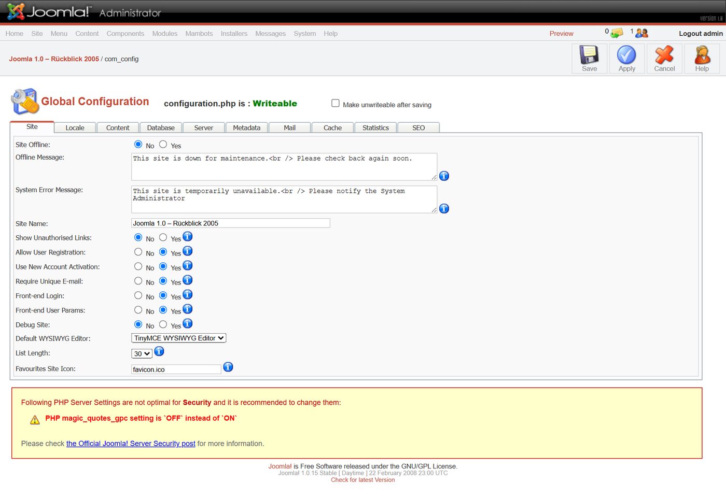
Task: Click info icon for New Account Activation
Action: pyautogui.click(x=188, y=265)
